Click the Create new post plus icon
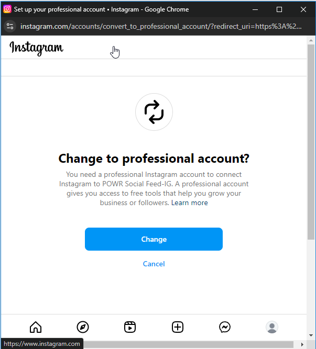 (x=178, y=327)
